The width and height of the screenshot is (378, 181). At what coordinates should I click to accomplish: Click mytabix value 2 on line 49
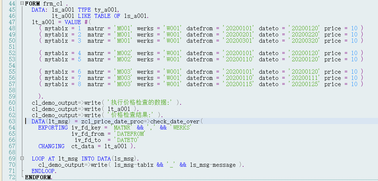(80, 35)
